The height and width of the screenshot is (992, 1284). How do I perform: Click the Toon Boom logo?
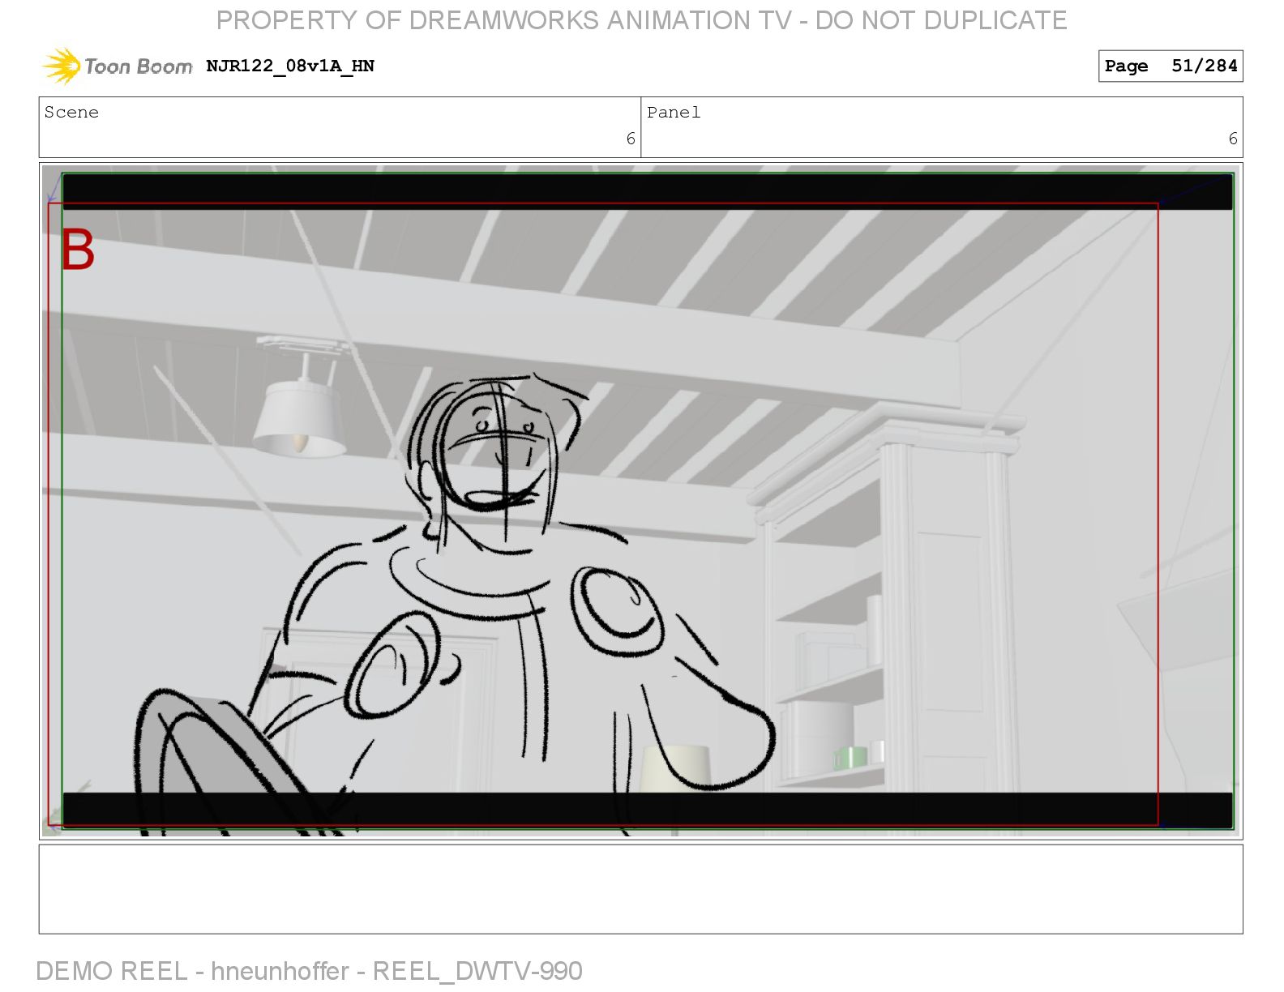point(118,66)
